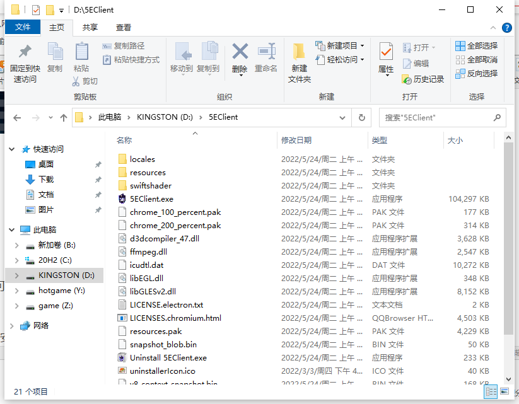Collapse This PC (此电脑) tree node

[11, 229]
